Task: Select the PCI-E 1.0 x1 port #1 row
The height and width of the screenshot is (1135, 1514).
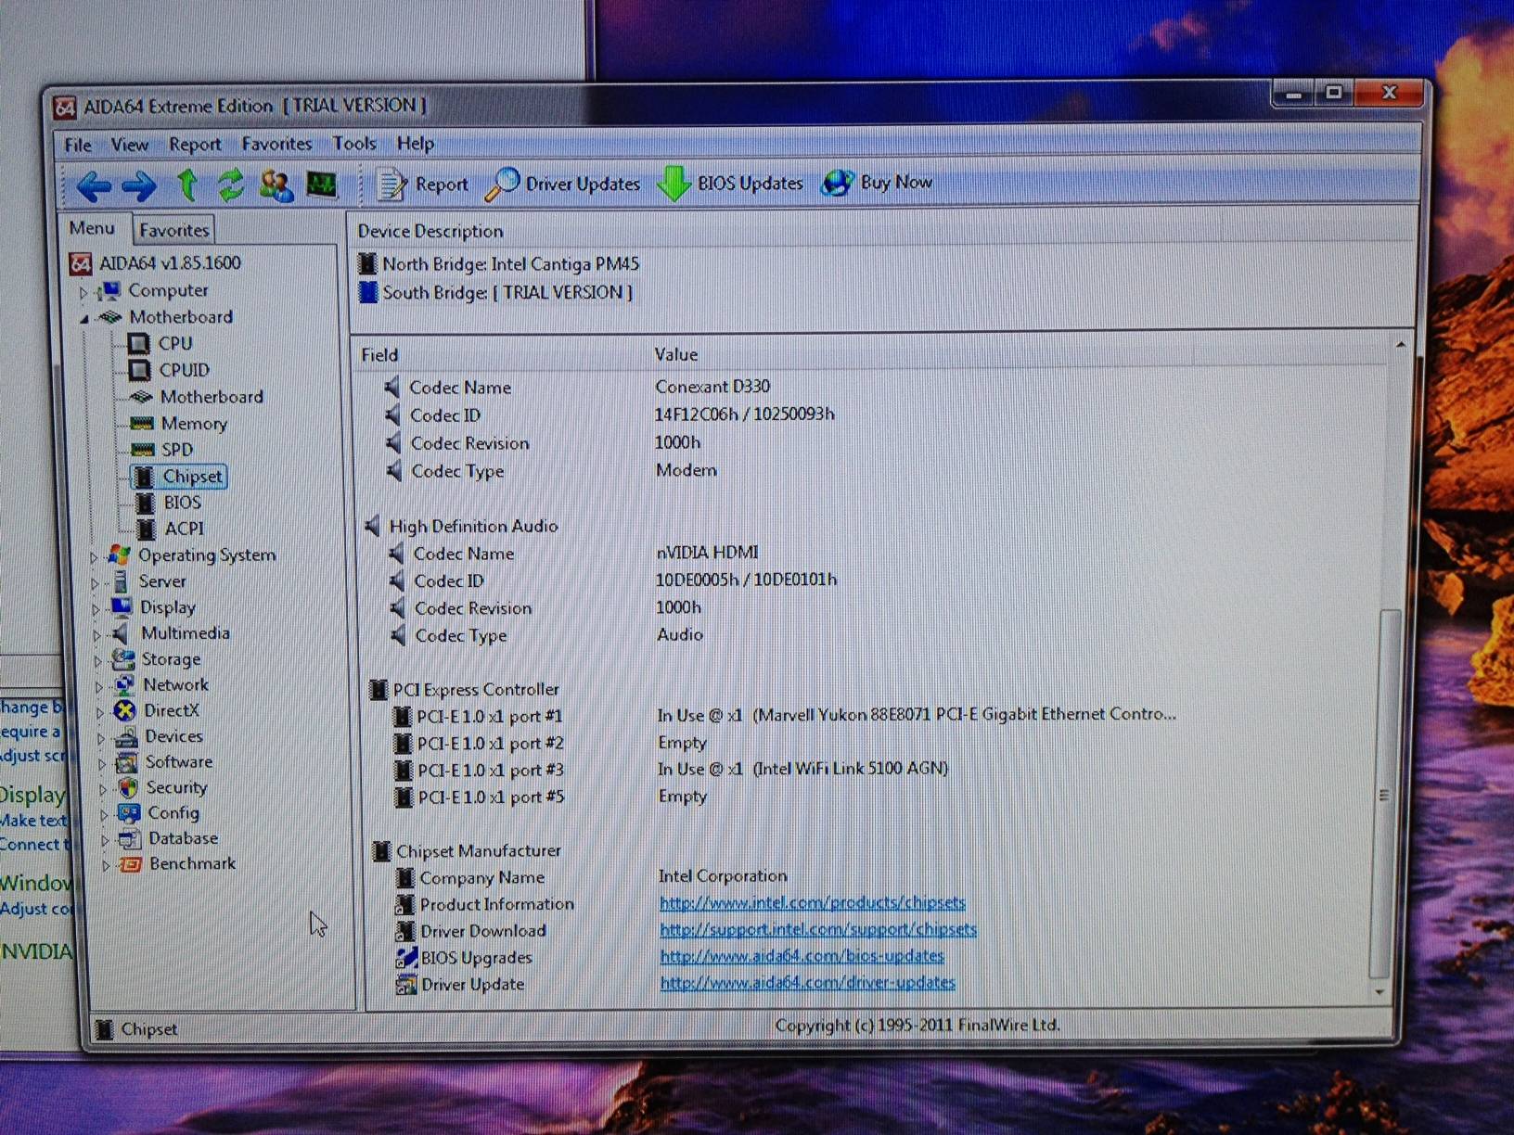Action: (785, 716)
